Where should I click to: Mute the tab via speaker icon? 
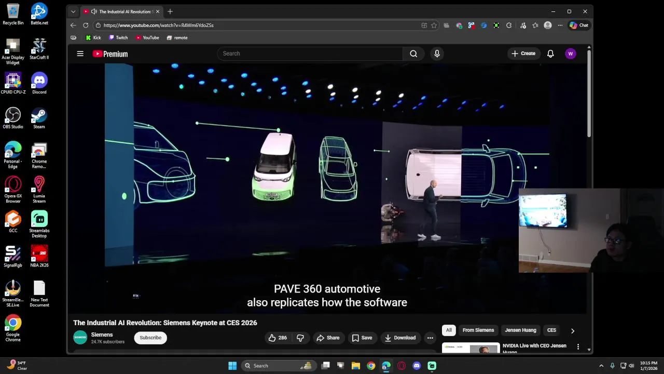(94, 11)
